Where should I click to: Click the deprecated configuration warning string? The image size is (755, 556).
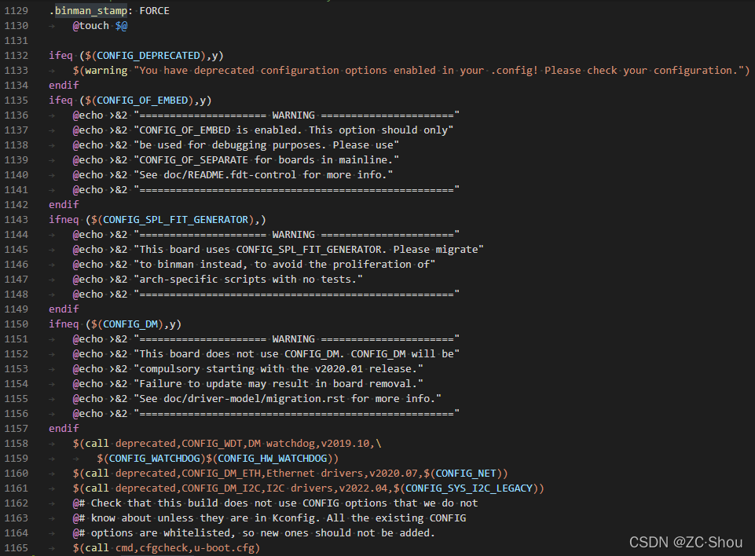(x=438, y=70)
